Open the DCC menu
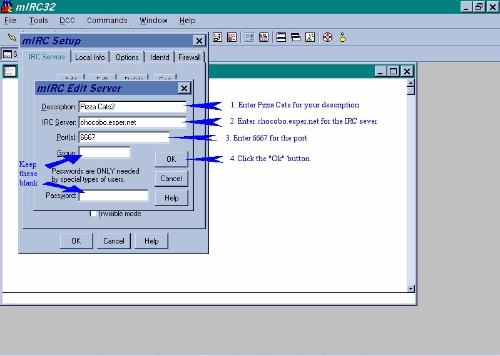Viewport: 500px width, 356px height. pos(67,21)
